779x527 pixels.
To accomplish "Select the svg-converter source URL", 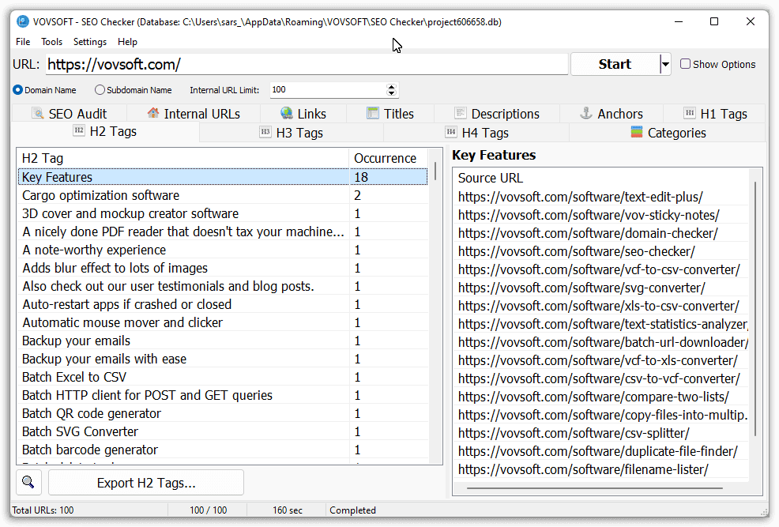I will pyautogui.click(x=601, y=288).
